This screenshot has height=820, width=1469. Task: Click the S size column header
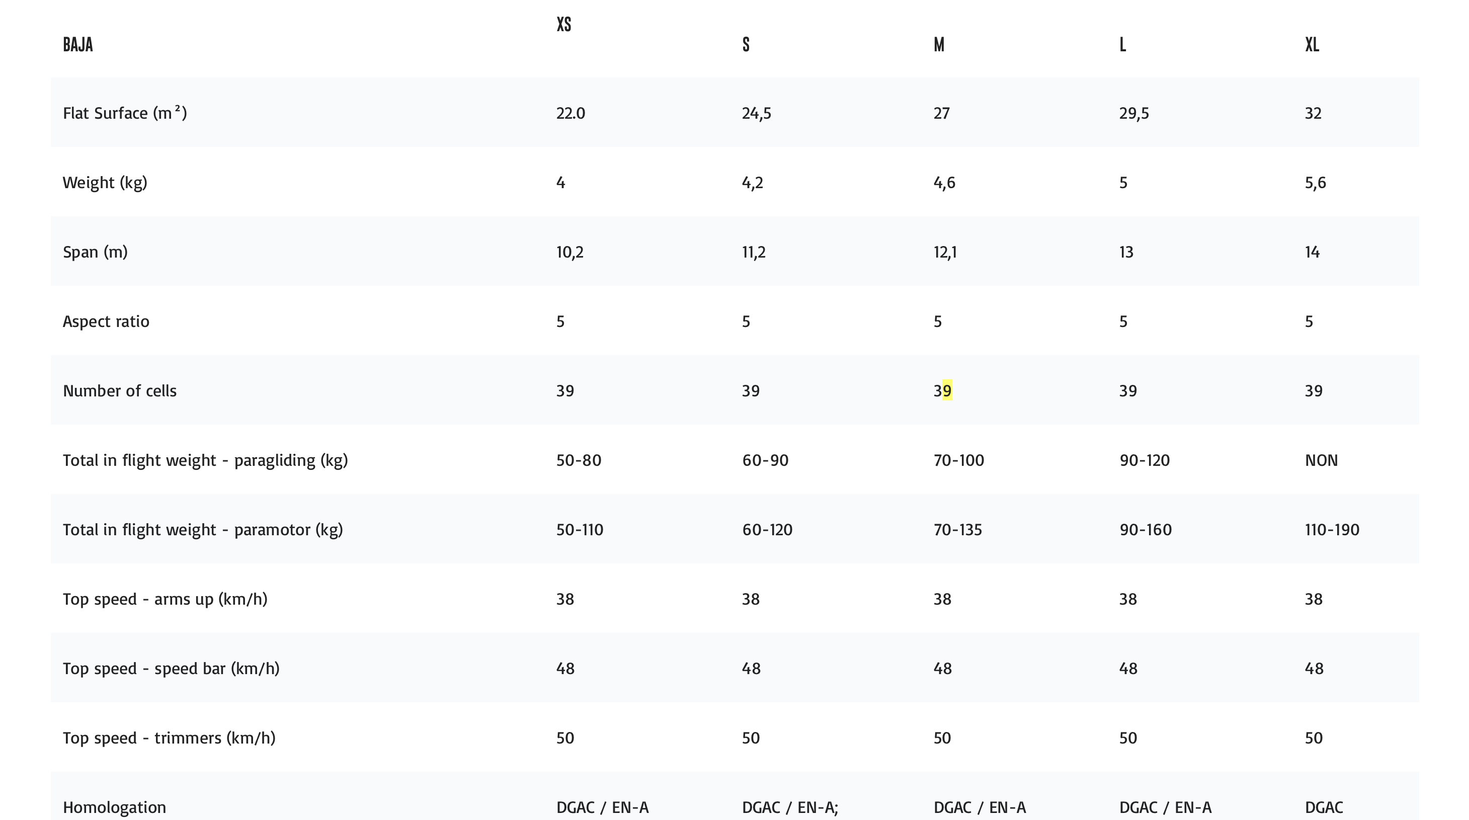tap(746, 44)
